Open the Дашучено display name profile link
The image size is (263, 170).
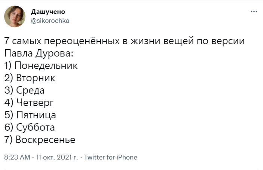pos(48,12)
